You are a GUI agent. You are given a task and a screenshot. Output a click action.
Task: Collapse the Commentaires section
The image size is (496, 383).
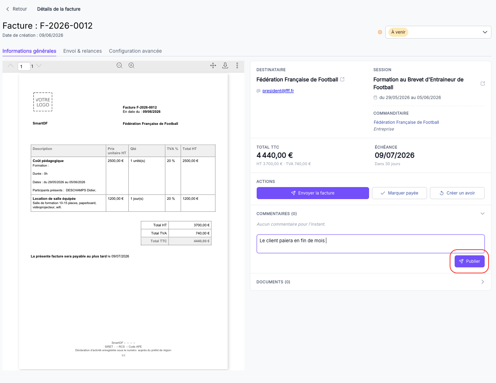pos(483,214)
